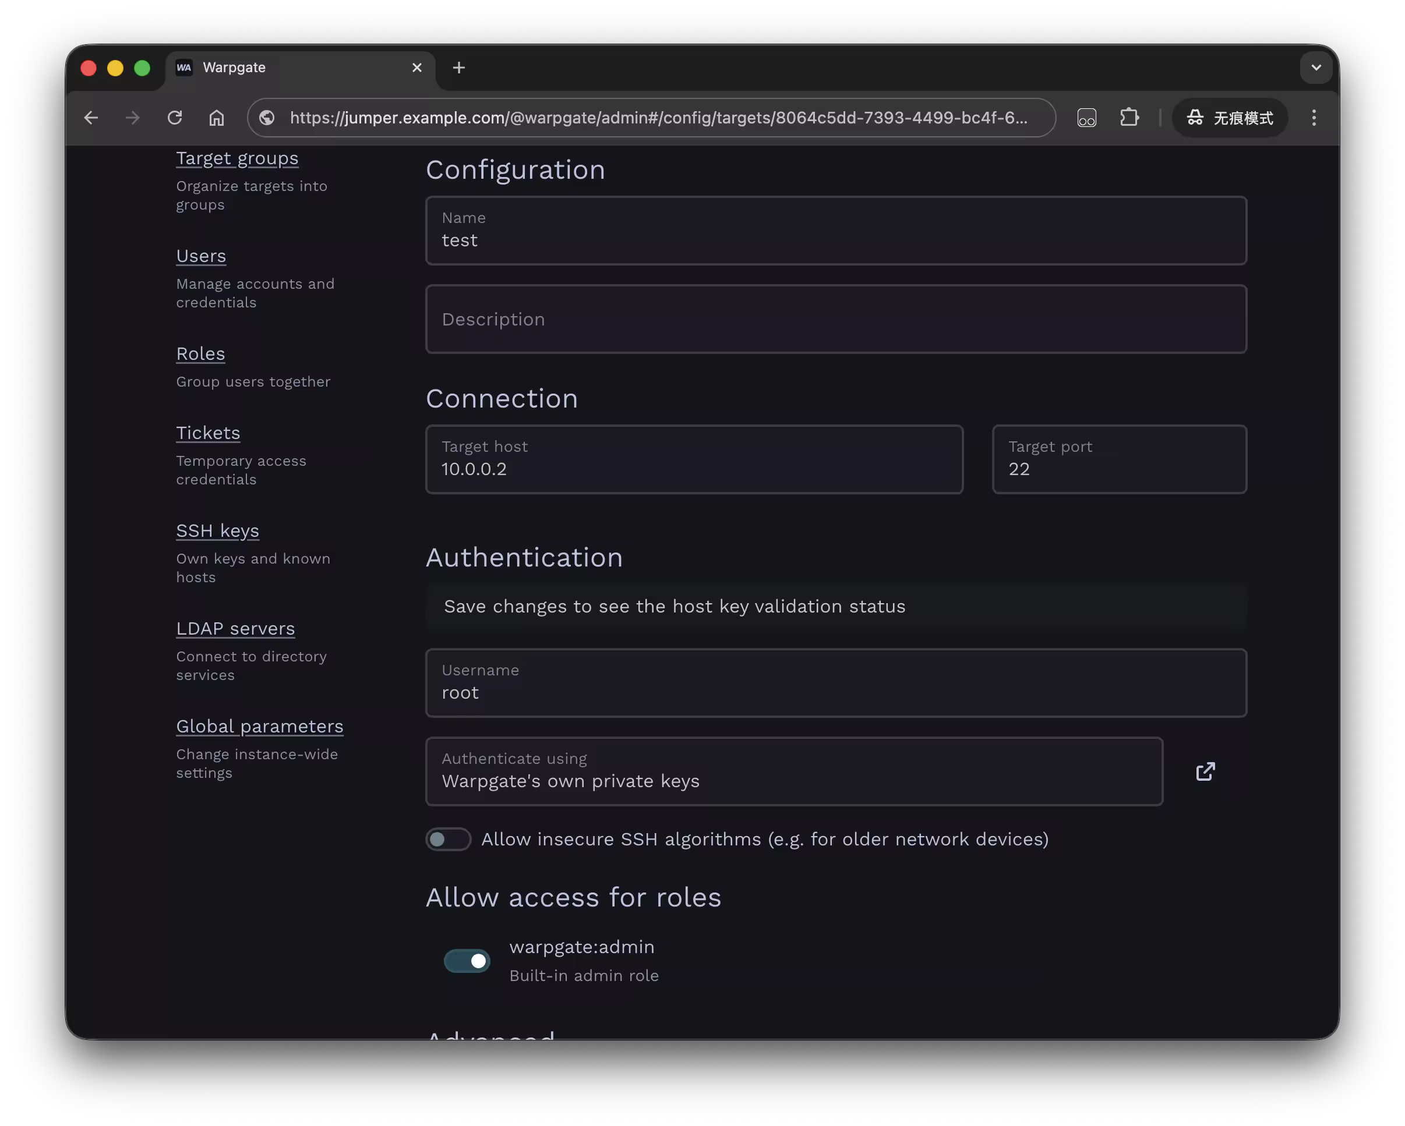Open the browser three-dot menu
This screenshot has height=1126, width=1405.
pos(1314,118)
